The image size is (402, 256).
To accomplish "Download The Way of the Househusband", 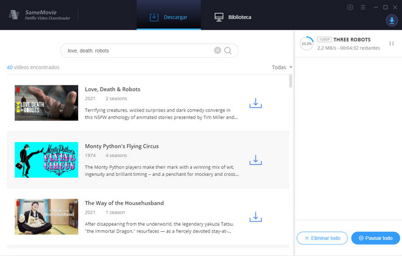I will 256,216.
